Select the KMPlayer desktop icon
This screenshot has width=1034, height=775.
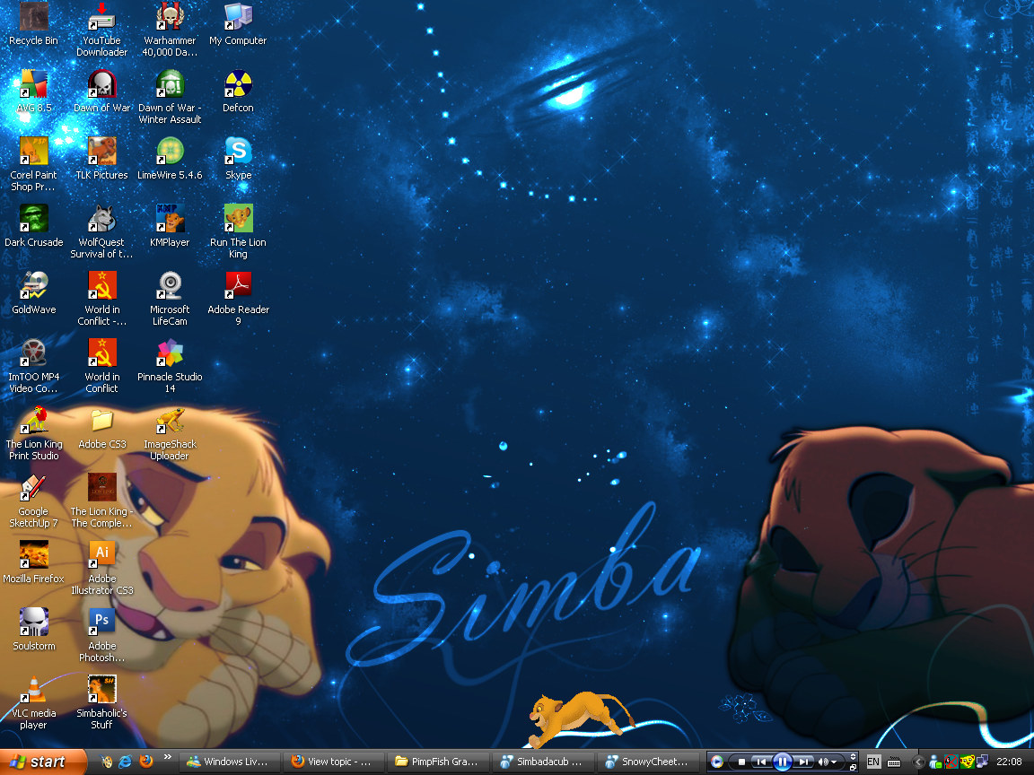click(170, 220)
